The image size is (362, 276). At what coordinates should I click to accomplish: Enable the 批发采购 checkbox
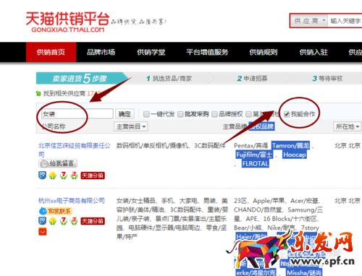[180, 114]
